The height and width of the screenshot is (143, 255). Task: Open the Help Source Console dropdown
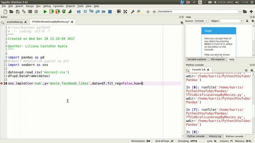[x=201, y=21]
